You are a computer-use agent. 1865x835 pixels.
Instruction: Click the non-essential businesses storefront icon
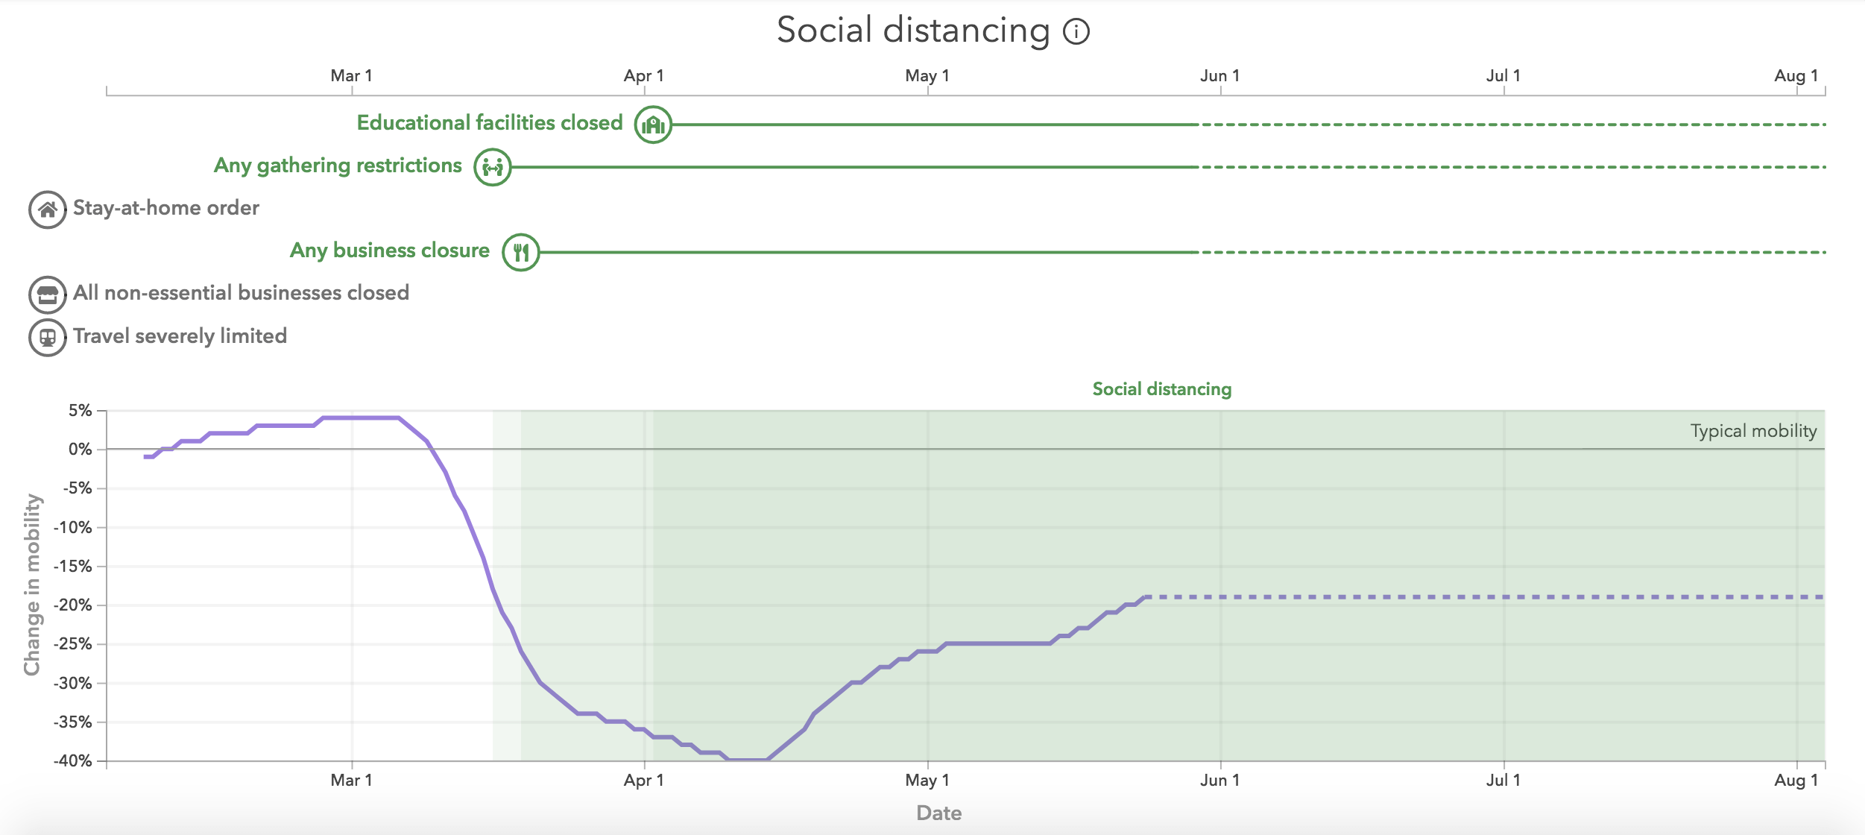pyautogui.click(x=47, y=294)
